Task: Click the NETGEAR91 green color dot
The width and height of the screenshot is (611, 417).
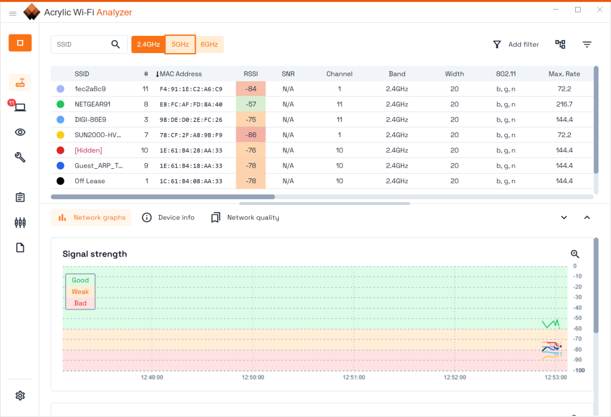Action: point(60,104)
